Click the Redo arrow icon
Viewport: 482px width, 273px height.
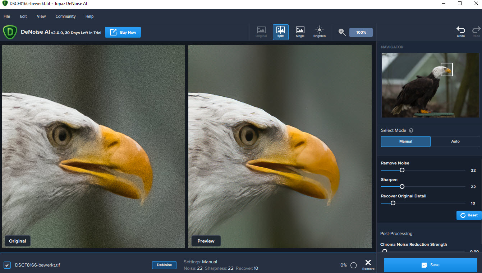(476, 32)
